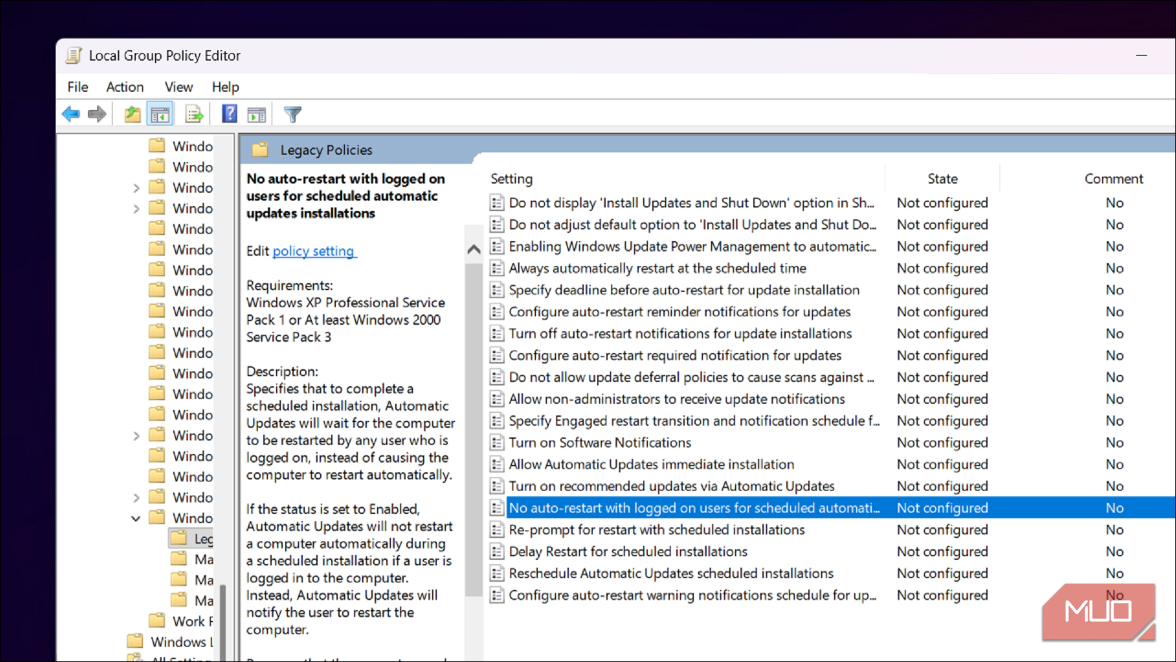The height and width of the screenshot is (662, 1176).
Task: Select 'Re-prompt for restart with scheduled installations'
Action: 657,529
